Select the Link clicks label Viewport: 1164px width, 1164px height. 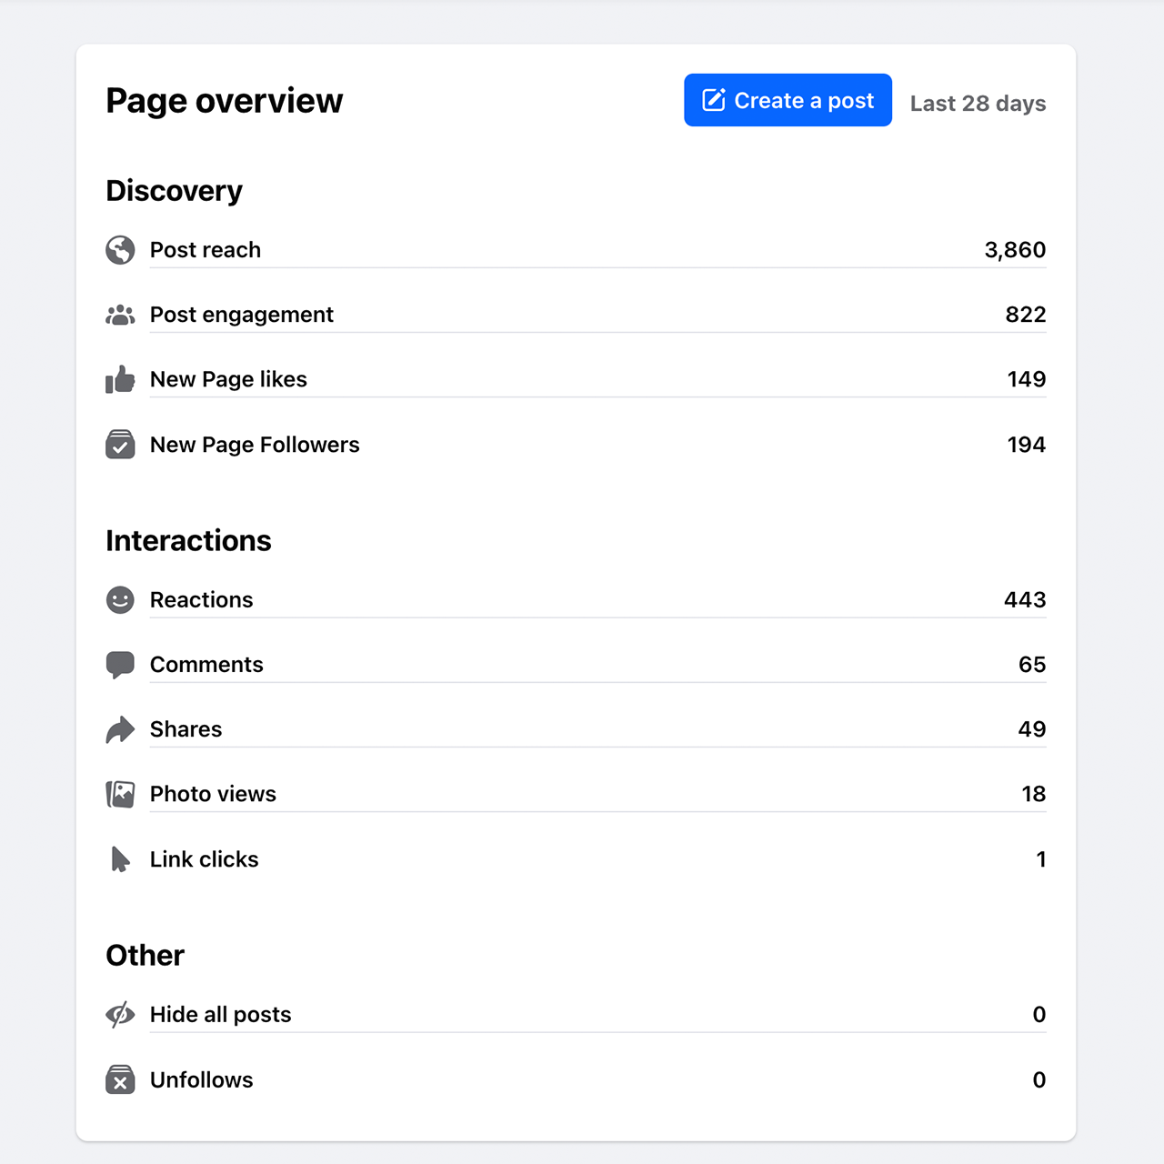click(205, 859)
